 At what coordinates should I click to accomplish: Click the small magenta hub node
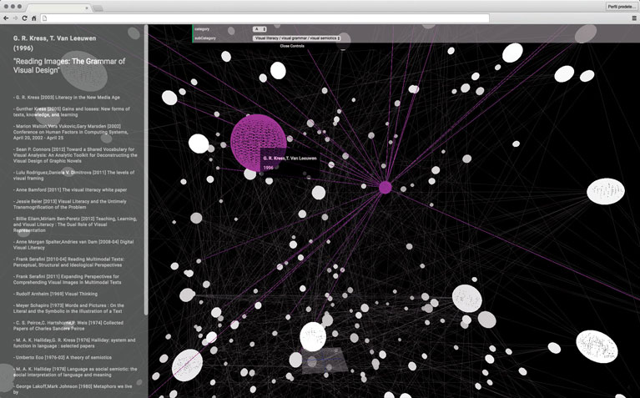click(x=385, y=188)
